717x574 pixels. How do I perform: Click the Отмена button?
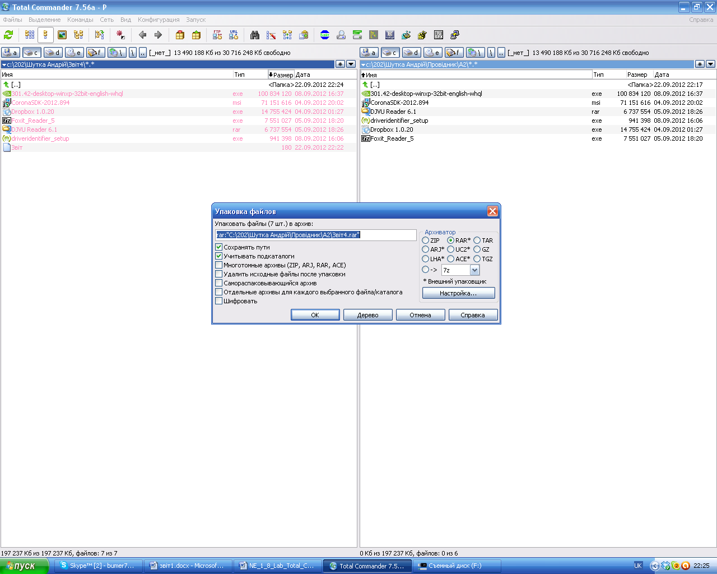tap(420, 315)
